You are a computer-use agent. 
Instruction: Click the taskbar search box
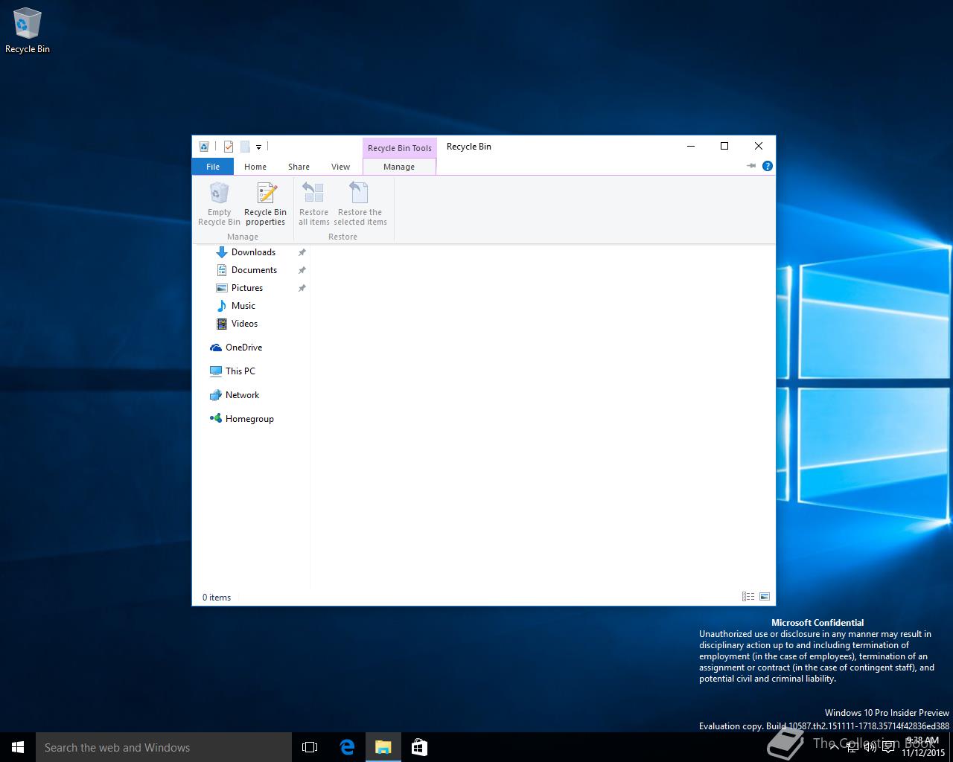click(x=164, y=747)
